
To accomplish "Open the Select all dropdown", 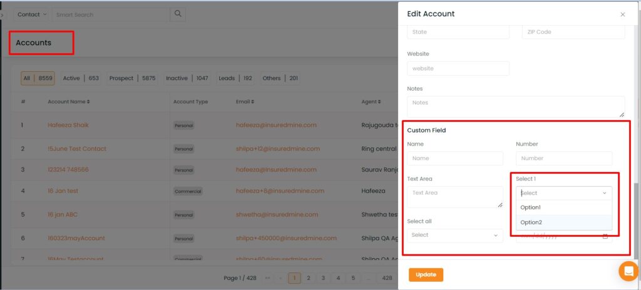I will pyautogui.click(x=455, y=235).
